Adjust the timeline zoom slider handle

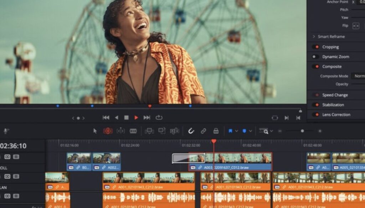coord(302,131)
